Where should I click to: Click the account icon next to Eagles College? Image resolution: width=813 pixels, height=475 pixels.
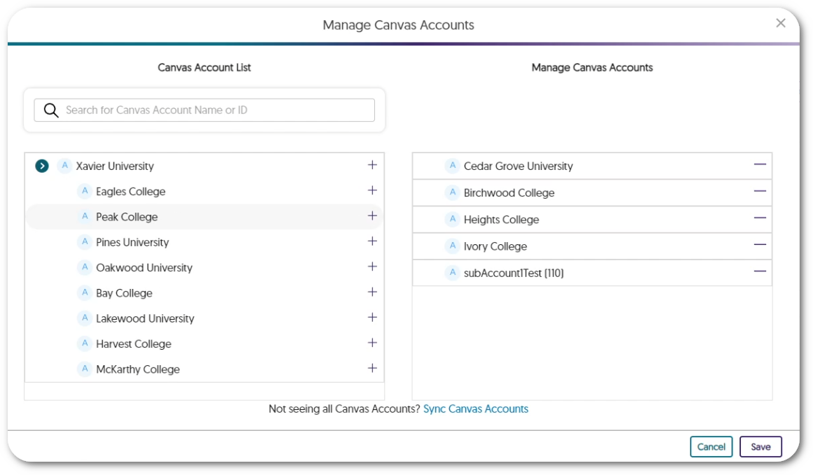point(84,191)
